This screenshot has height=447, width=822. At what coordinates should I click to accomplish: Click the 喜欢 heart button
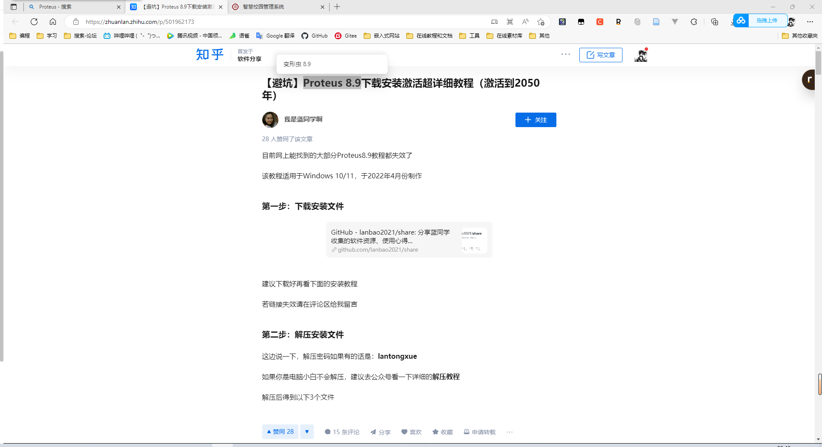click(x=411, y=432)
